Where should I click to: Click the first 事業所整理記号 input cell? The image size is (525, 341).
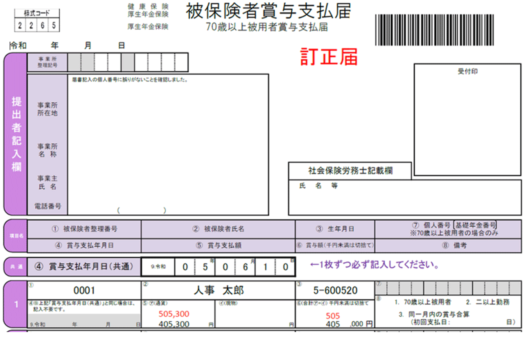click(74, 62)
